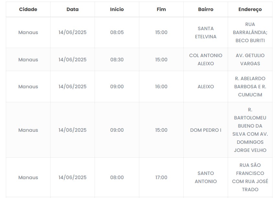
Task: Select the 17:00 end time cell
Action: (161, 178)
